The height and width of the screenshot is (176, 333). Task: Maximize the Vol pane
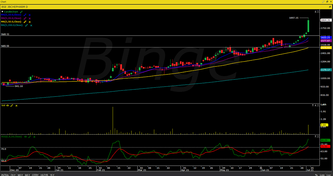(x=318, y=105)
